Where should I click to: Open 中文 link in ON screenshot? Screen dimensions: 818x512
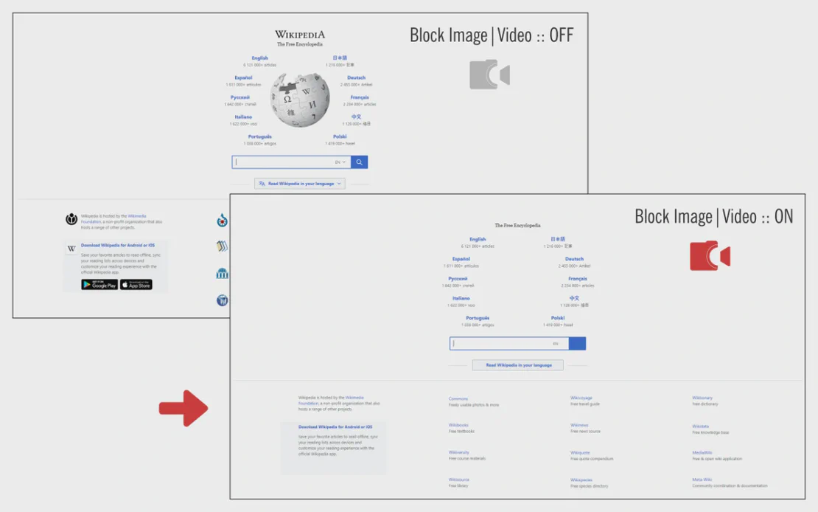pos(574,298)
